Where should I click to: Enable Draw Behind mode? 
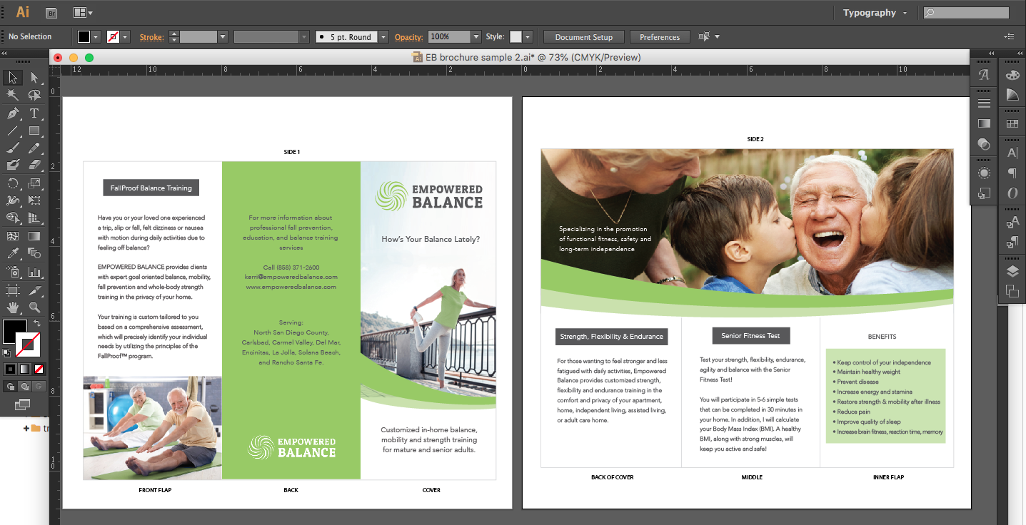(x=24, y=387)
